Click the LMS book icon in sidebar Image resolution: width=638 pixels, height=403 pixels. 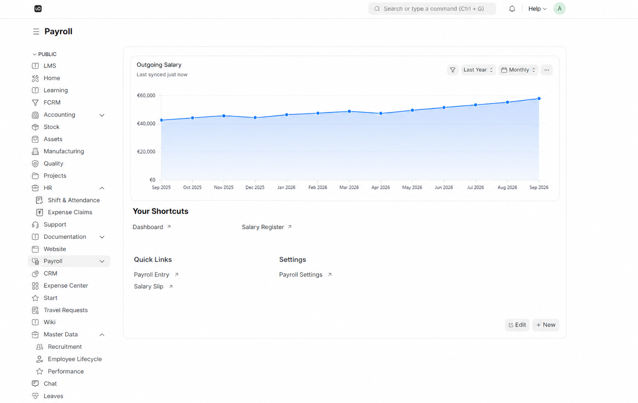(35, 66)
